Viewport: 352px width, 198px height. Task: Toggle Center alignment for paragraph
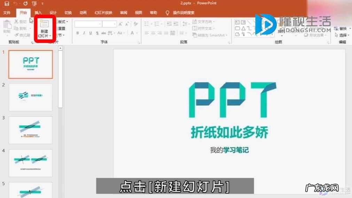153,33
